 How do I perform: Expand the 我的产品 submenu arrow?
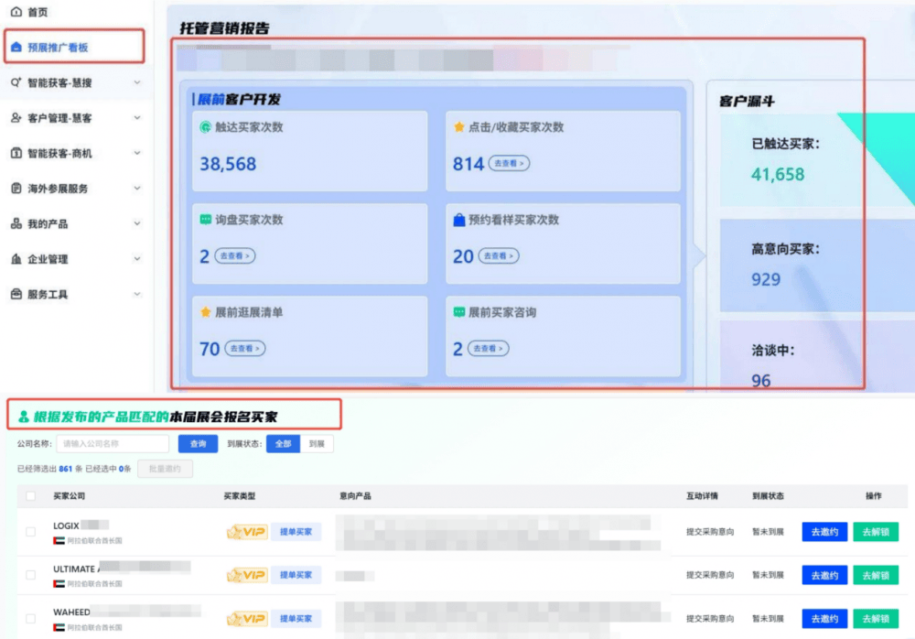pos(137,223)
